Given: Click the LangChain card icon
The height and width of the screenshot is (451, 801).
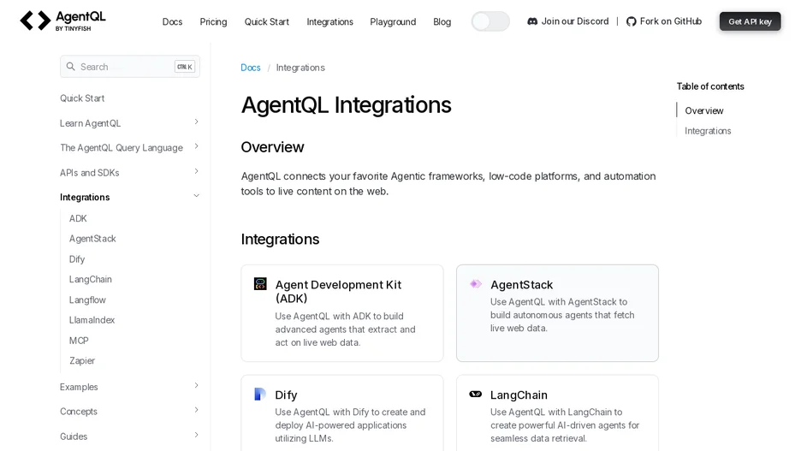Looking at the screenshot, I should [x=476, y=394].
